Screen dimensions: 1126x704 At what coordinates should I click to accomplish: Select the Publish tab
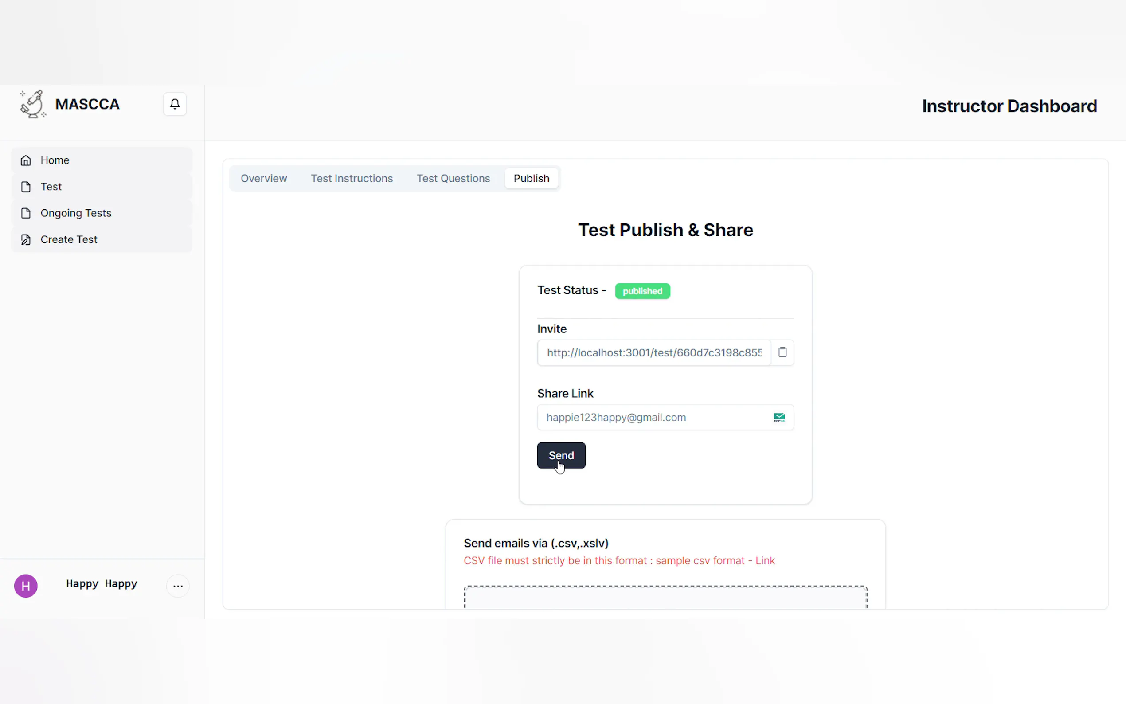[531, 178]
